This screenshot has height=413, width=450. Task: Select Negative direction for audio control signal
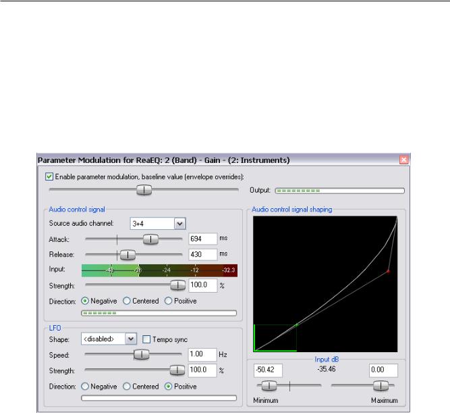tap(85, 301)
